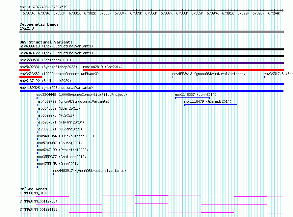Click nsv6437490 Sedlazeck2020 label
The image size is (293, 217).
(45, 81)
